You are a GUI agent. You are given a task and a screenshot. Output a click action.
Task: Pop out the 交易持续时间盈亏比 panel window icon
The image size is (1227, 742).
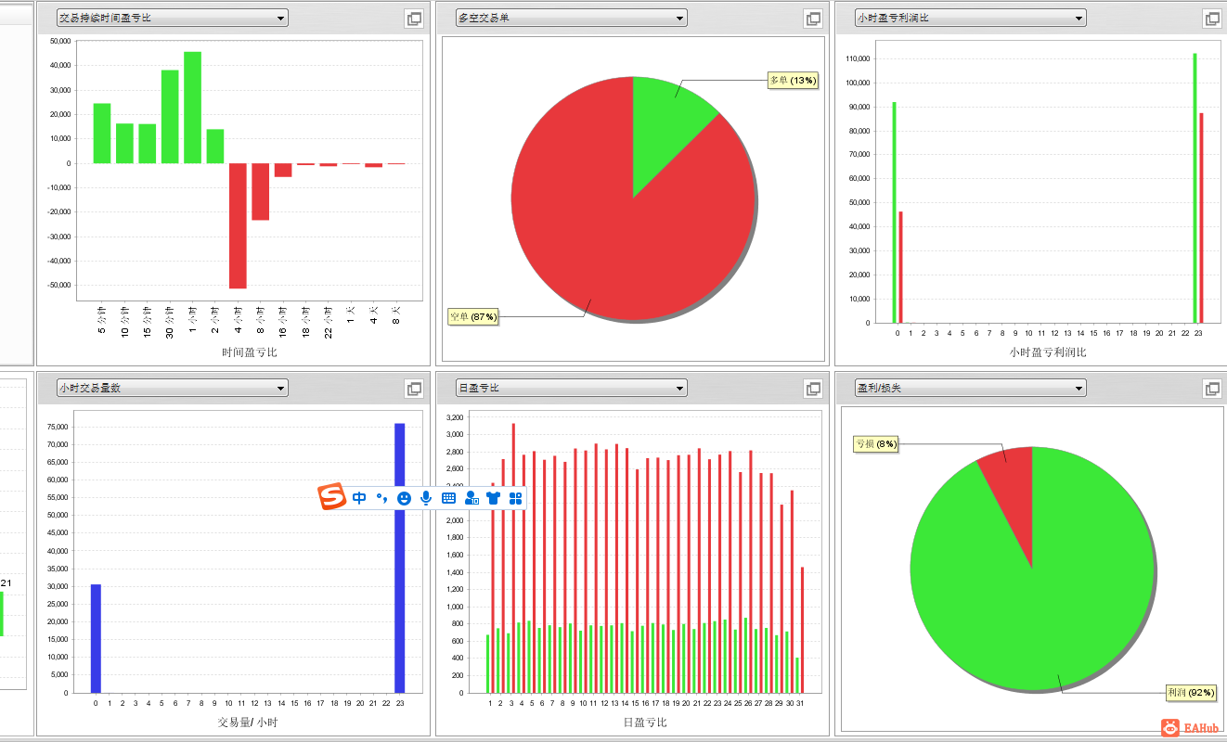point(414,19)
